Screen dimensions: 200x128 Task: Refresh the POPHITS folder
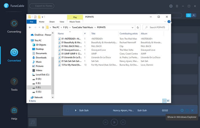[x=138, y=28]
